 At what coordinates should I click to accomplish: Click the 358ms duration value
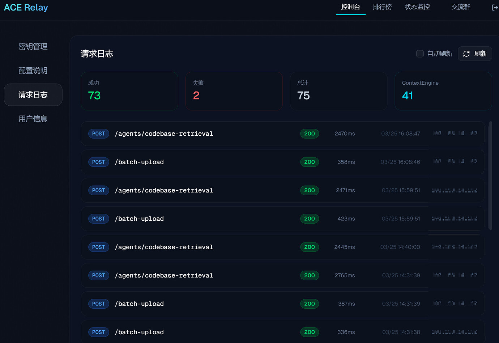tap(346, 162)
